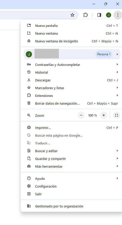Screen dimensions: 122x225
Task: Open Nueva ventana de incógnito
Action: tap(71, 41)
